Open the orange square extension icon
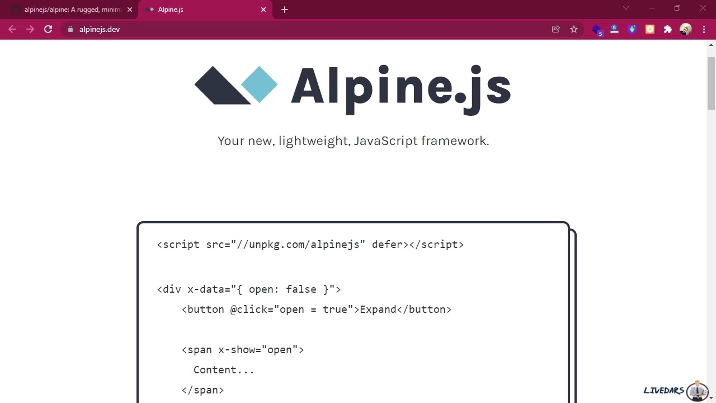 650,29
